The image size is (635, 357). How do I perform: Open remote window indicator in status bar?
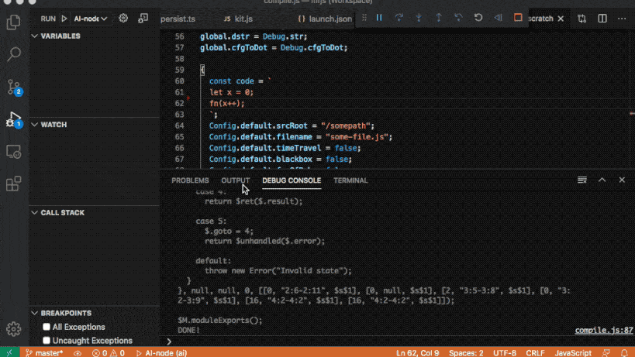pyautogui.click(x=9, y=353)
